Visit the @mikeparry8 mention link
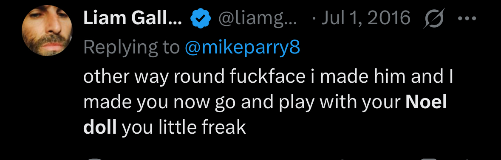 pos(243,48)
